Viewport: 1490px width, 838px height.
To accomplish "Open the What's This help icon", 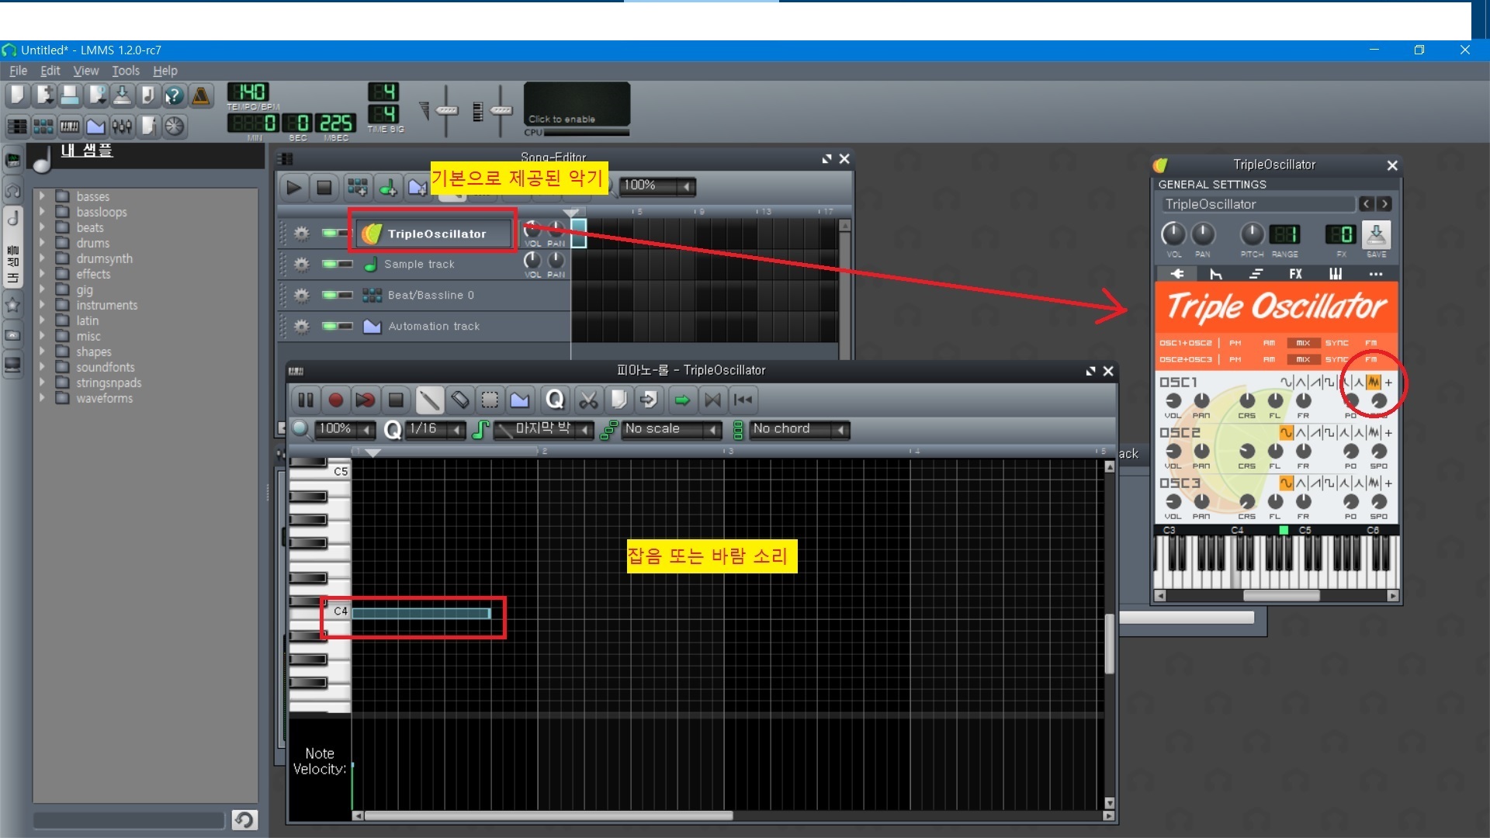I will tap(175, 95).
